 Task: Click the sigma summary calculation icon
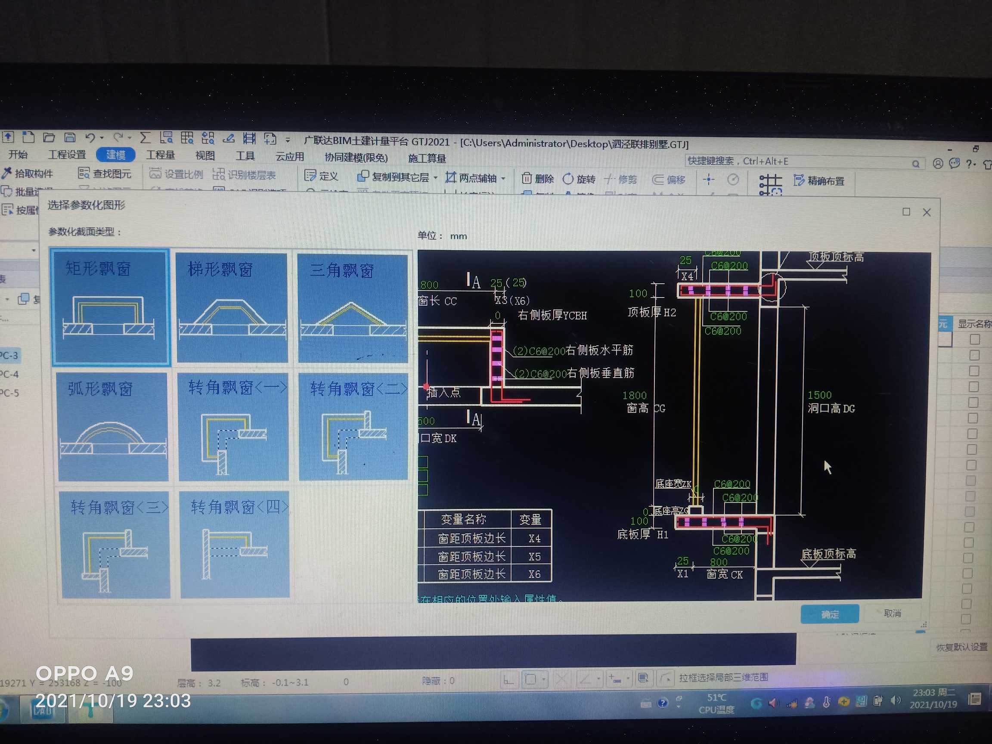pos(145,138)
